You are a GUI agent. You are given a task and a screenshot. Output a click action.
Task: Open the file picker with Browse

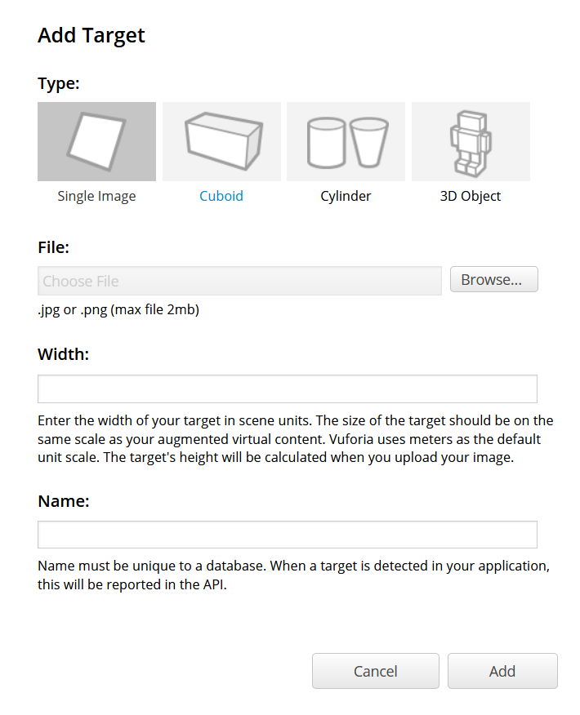click(x=493, y=279)
